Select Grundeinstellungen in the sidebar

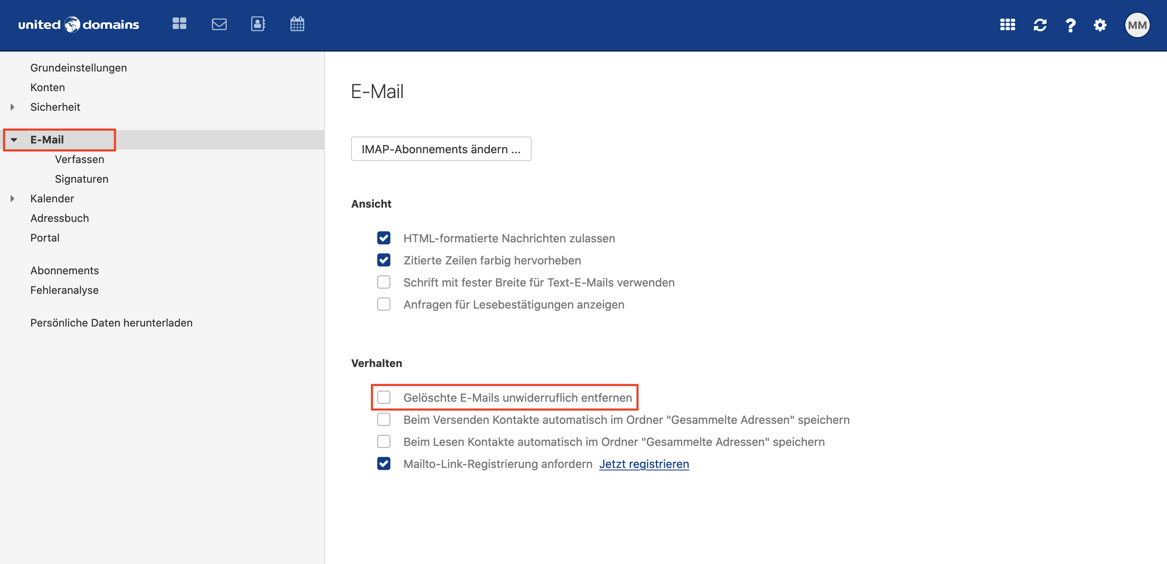pos(79,67)
